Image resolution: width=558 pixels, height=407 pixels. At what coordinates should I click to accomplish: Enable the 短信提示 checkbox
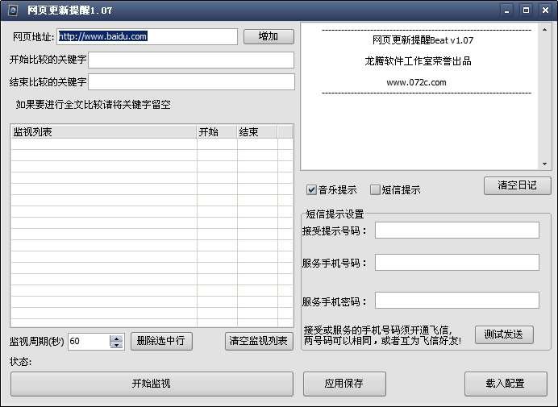pos(375,190)
